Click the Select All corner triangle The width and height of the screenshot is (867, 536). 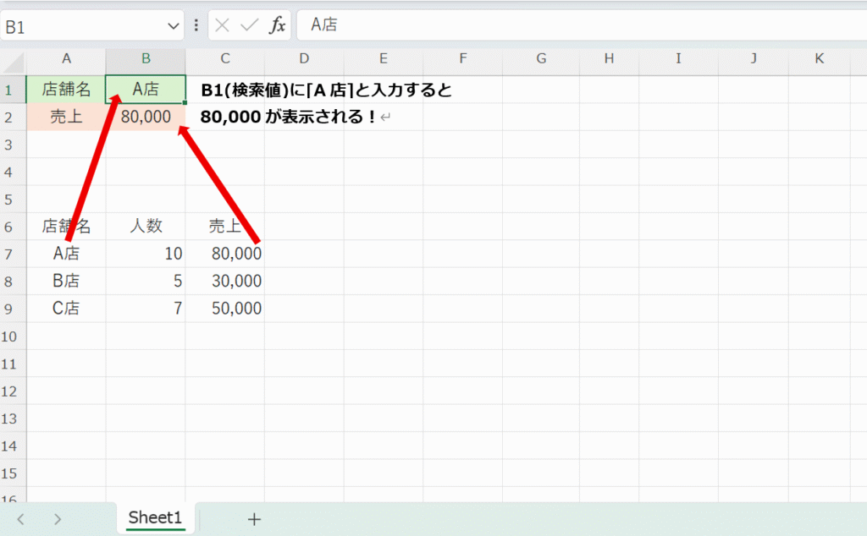coord(14,59)
